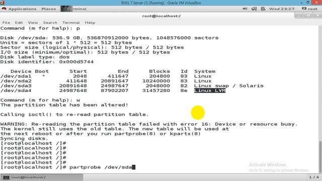Click the Terminal entry in top panel
The height and width of the screenshot is (181, 322).
74,9
